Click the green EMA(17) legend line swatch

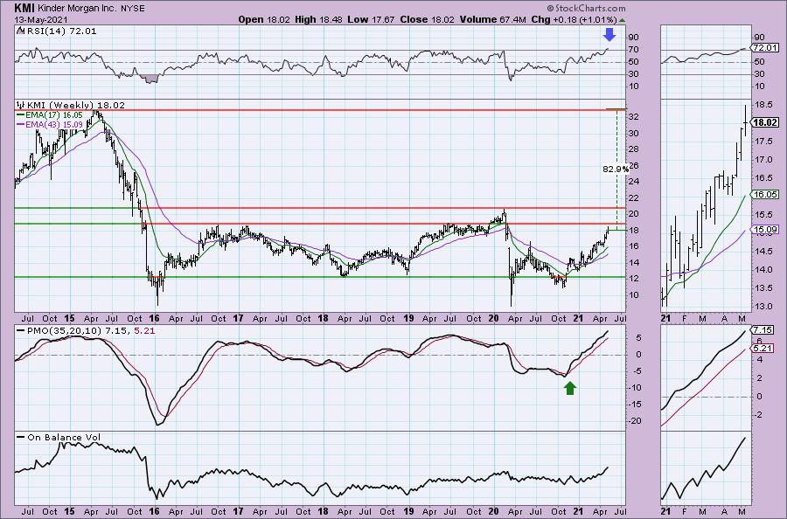click(21, 115)
